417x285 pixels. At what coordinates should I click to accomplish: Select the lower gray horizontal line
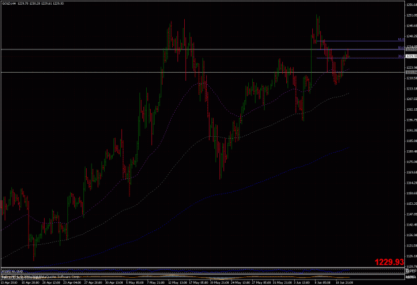[203, 72]
